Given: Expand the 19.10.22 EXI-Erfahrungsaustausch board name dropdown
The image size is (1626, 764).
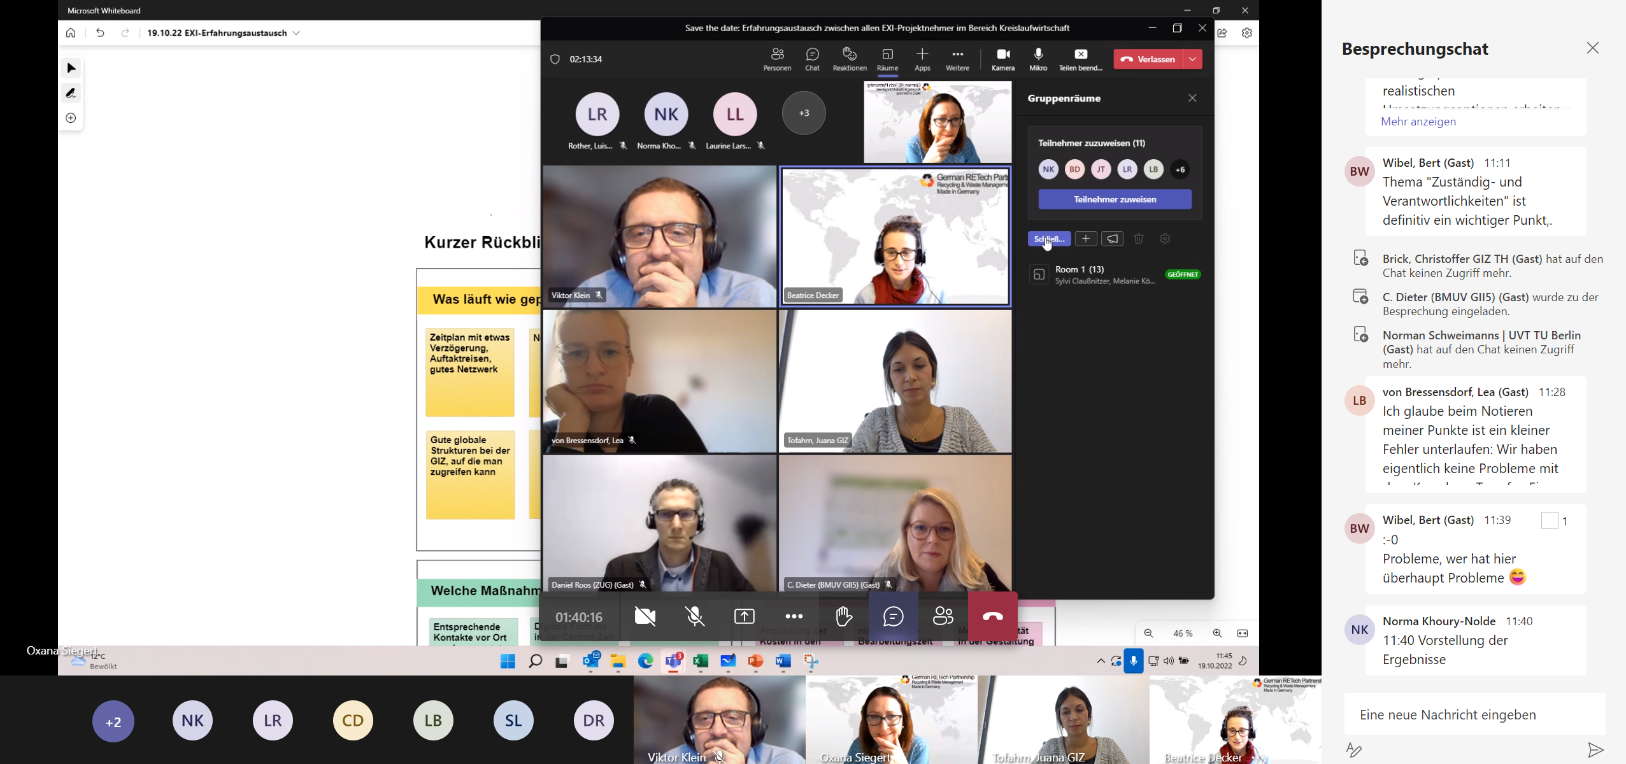Looking at the screenshot, I should point(297,33).
